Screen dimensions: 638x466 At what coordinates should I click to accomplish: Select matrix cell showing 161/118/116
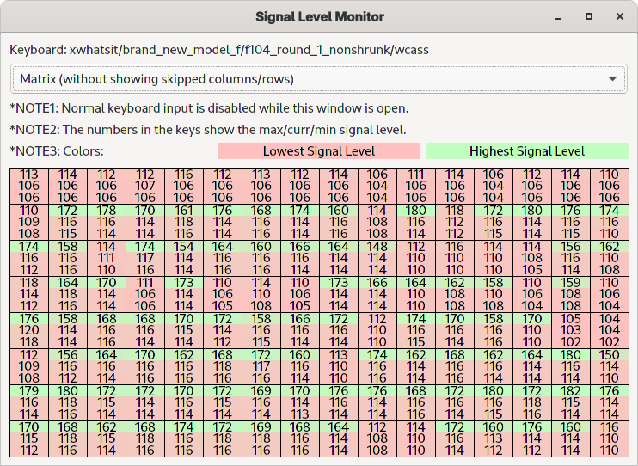click(x=184, y=222)
